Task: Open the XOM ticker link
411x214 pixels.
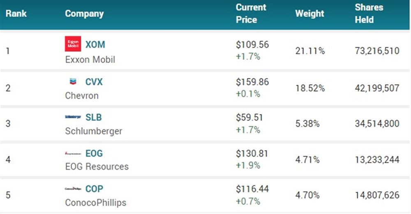Action: coord(95,44)
